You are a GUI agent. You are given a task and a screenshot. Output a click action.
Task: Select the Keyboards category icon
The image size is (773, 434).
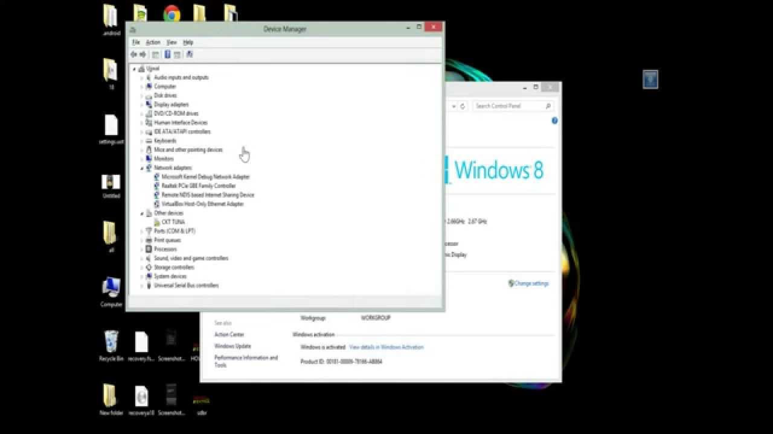point(149,140)
